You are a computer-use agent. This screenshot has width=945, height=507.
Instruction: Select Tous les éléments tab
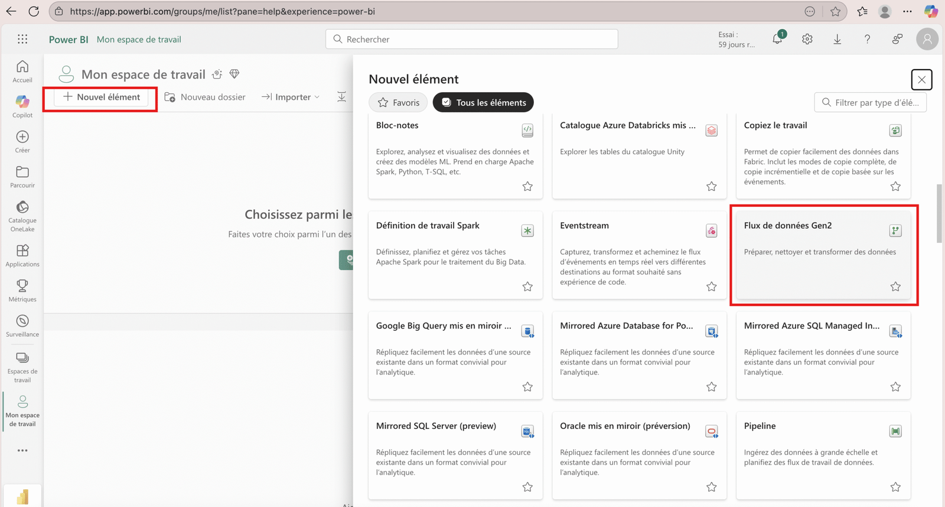[x=483, y=102]
